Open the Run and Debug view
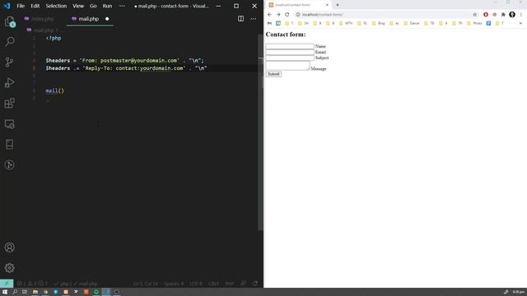Viewport: 527px width, 296px height. [9, 82]
